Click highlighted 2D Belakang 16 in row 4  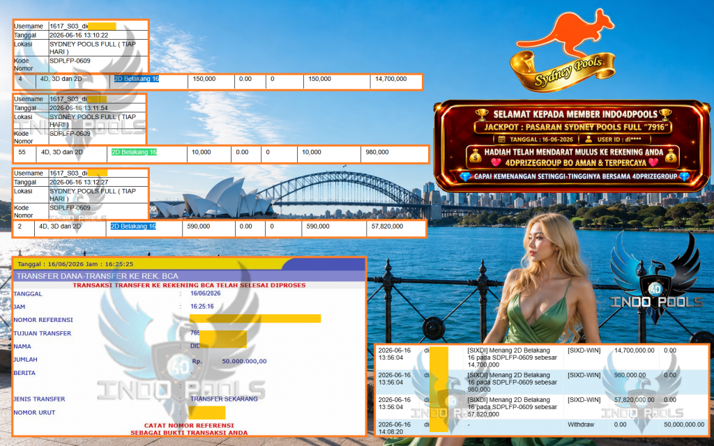(136, 79)
